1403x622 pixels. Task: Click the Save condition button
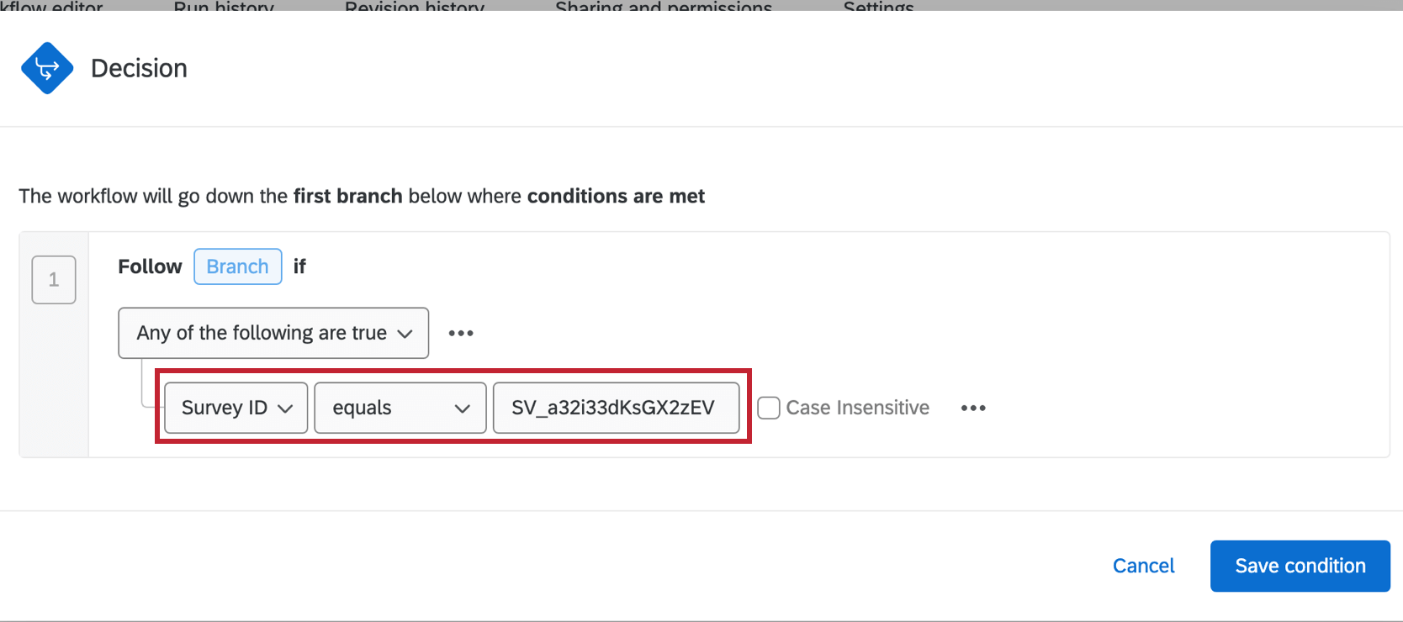pos(1300,567)
